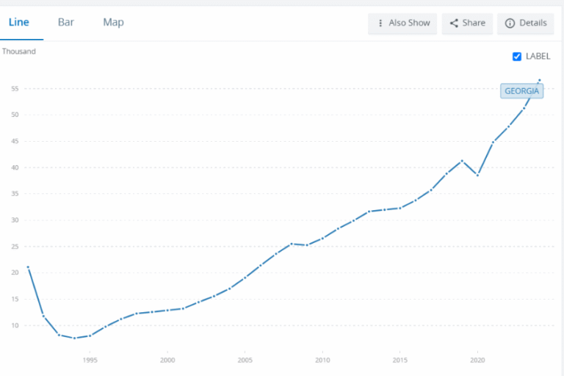This screenshot has width=564, height=376.
Task: Click the Share button text
Action: [x=474, y=23]
